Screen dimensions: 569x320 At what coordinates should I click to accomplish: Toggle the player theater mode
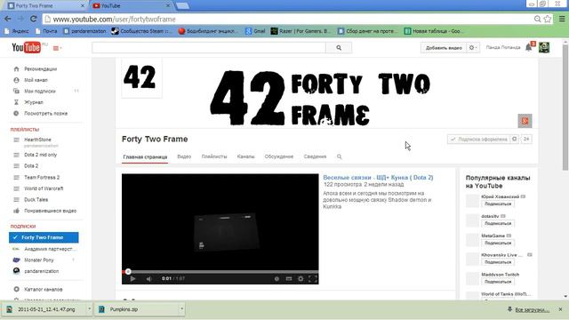pyautogui.click(x=288, y=278)
